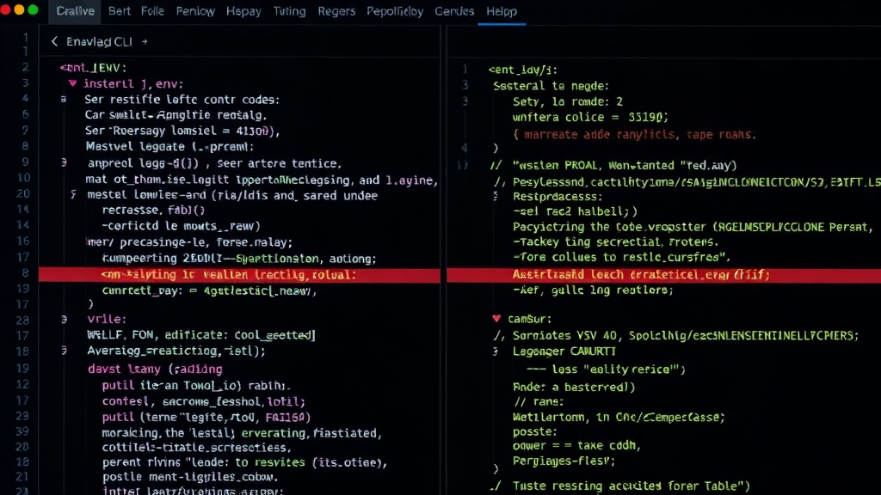Open the Gerdes menu
This screenshot has height=495, width=881.
454,11
